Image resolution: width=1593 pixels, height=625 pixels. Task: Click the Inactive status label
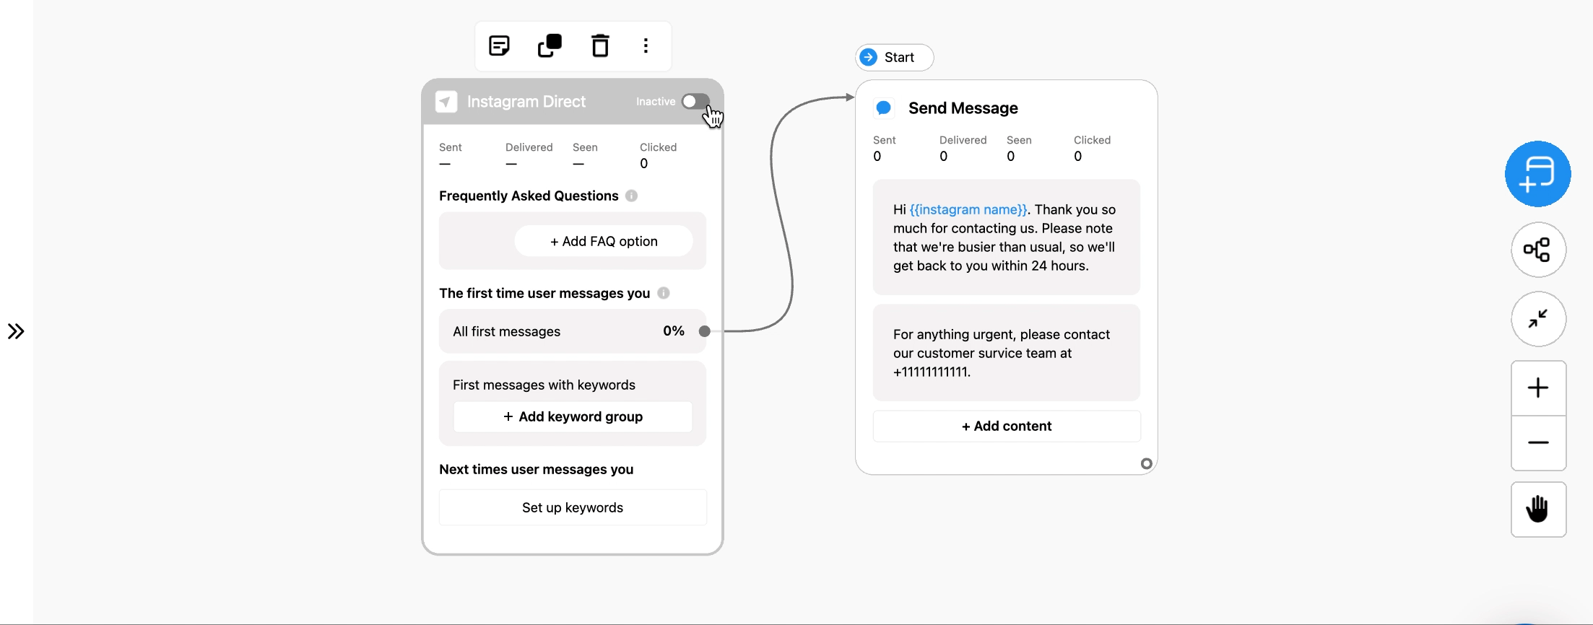click(656, 102)
